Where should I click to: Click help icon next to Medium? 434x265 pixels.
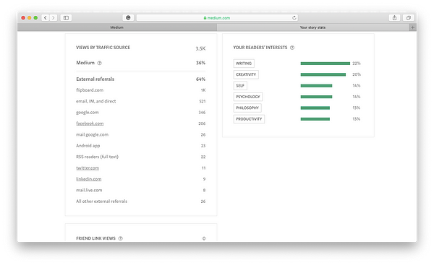click(100, 63)
